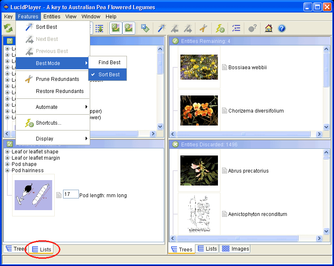Select the Sort Best checked submenu option
The width and height of the screenshot is (334, 266).
pyautogui.click(x=109, y=75)
